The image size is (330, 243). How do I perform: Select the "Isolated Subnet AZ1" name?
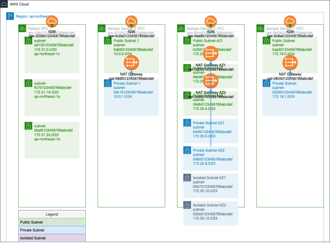[x=209, y=178]
